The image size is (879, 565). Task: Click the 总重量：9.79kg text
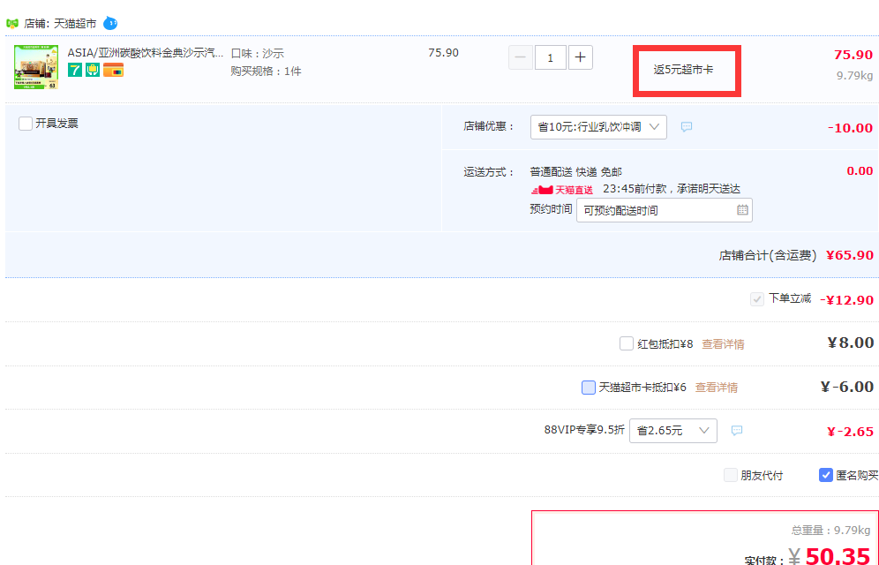(x=830, y=530)
